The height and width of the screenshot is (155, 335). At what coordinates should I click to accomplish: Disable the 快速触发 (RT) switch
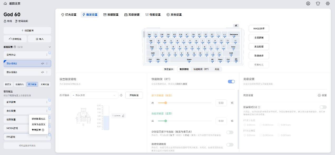[x=231, y=81]
